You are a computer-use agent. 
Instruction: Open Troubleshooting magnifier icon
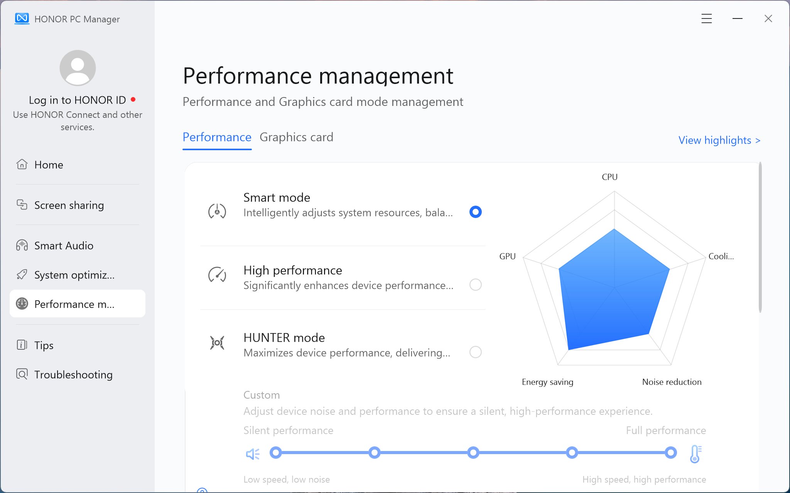coord(22,374)
